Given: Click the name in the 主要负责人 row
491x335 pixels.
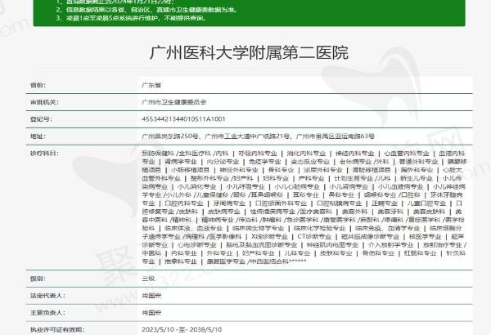Looking at the screenshot, I should 151,312.
